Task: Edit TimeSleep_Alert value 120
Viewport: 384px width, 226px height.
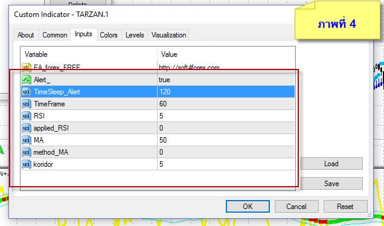Action: [x=226, y=92]
